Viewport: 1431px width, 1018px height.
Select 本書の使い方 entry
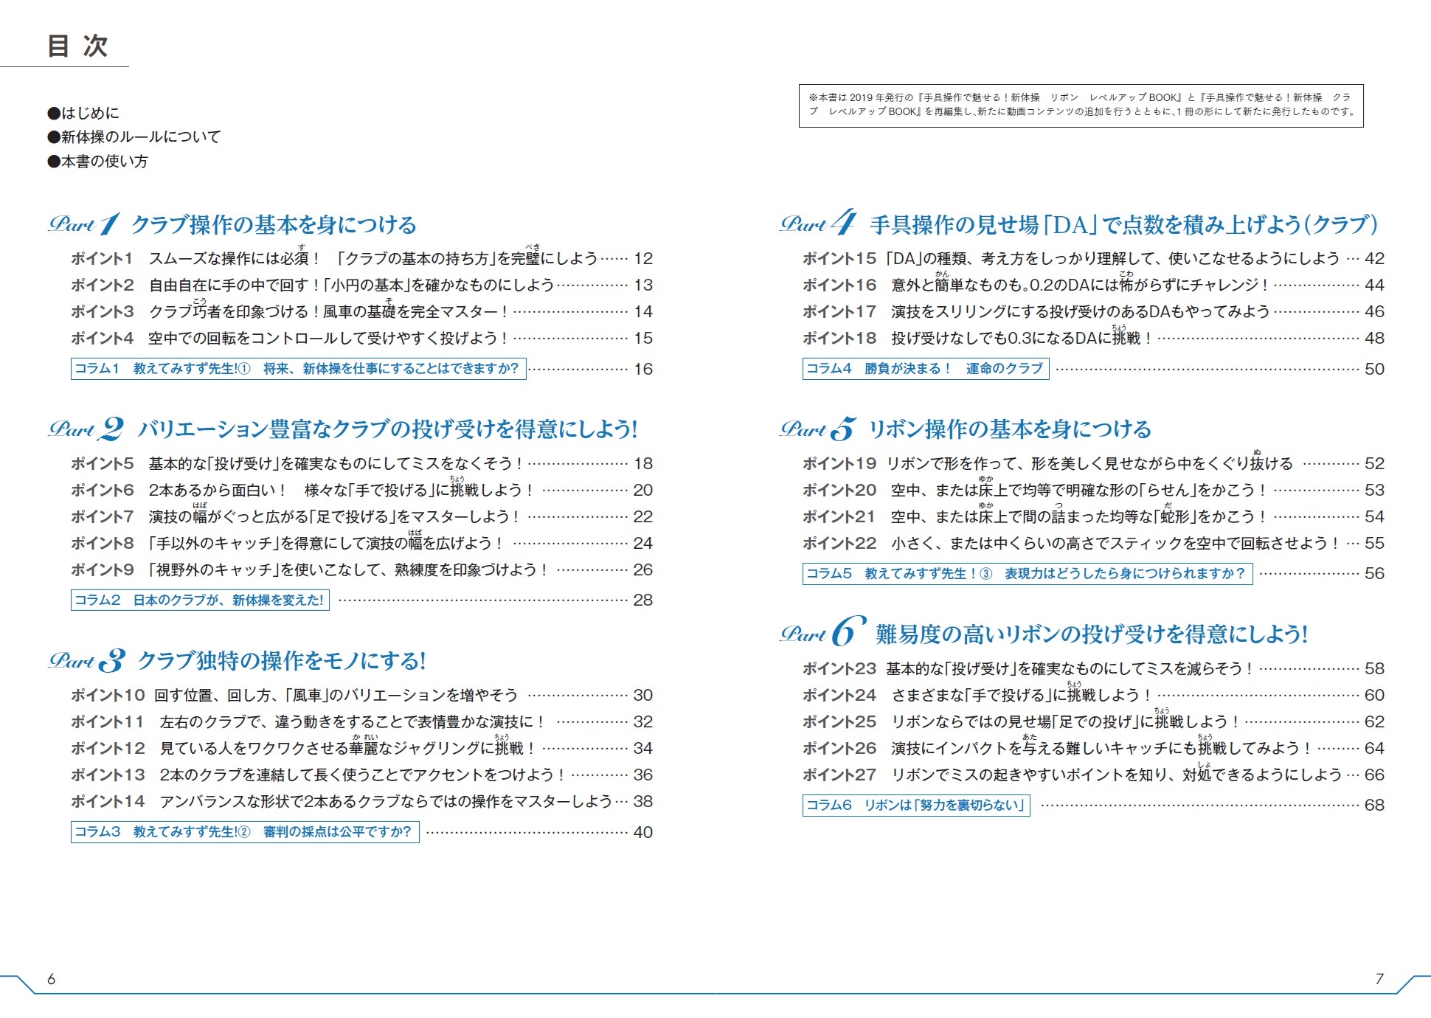click(98, 162)
